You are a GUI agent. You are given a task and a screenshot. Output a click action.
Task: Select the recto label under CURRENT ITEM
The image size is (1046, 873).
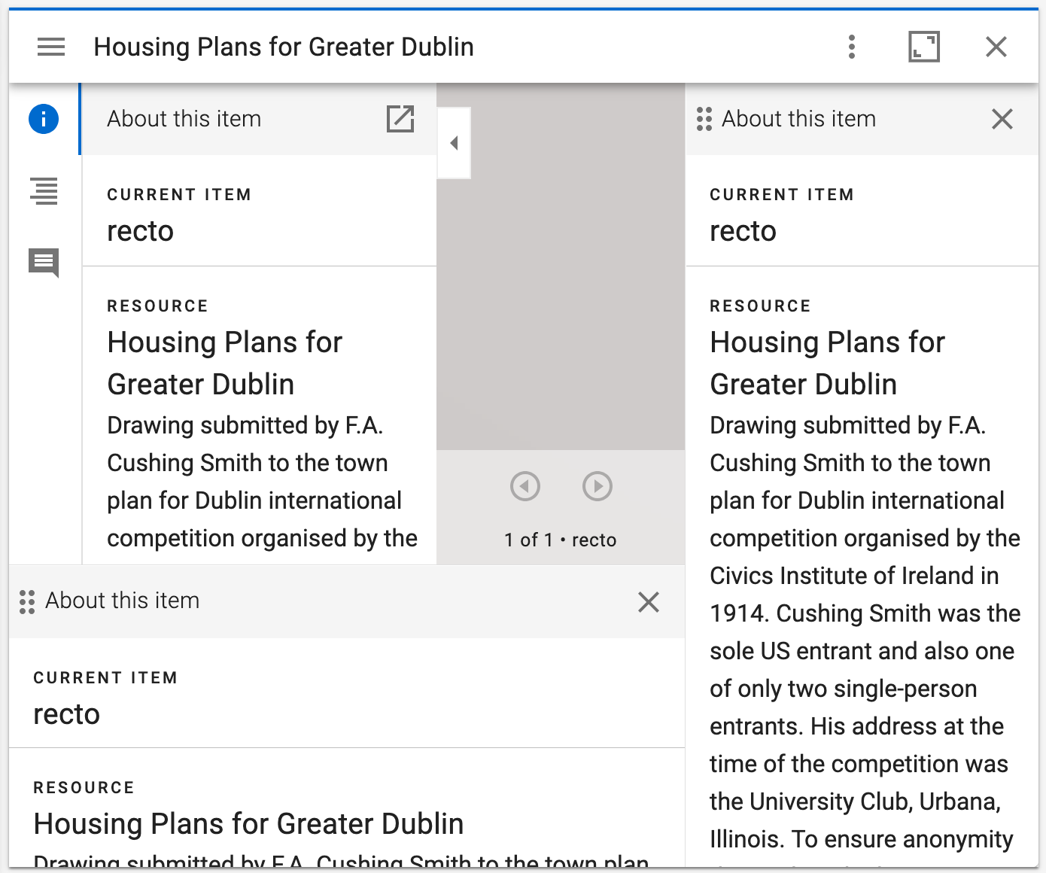140,231
